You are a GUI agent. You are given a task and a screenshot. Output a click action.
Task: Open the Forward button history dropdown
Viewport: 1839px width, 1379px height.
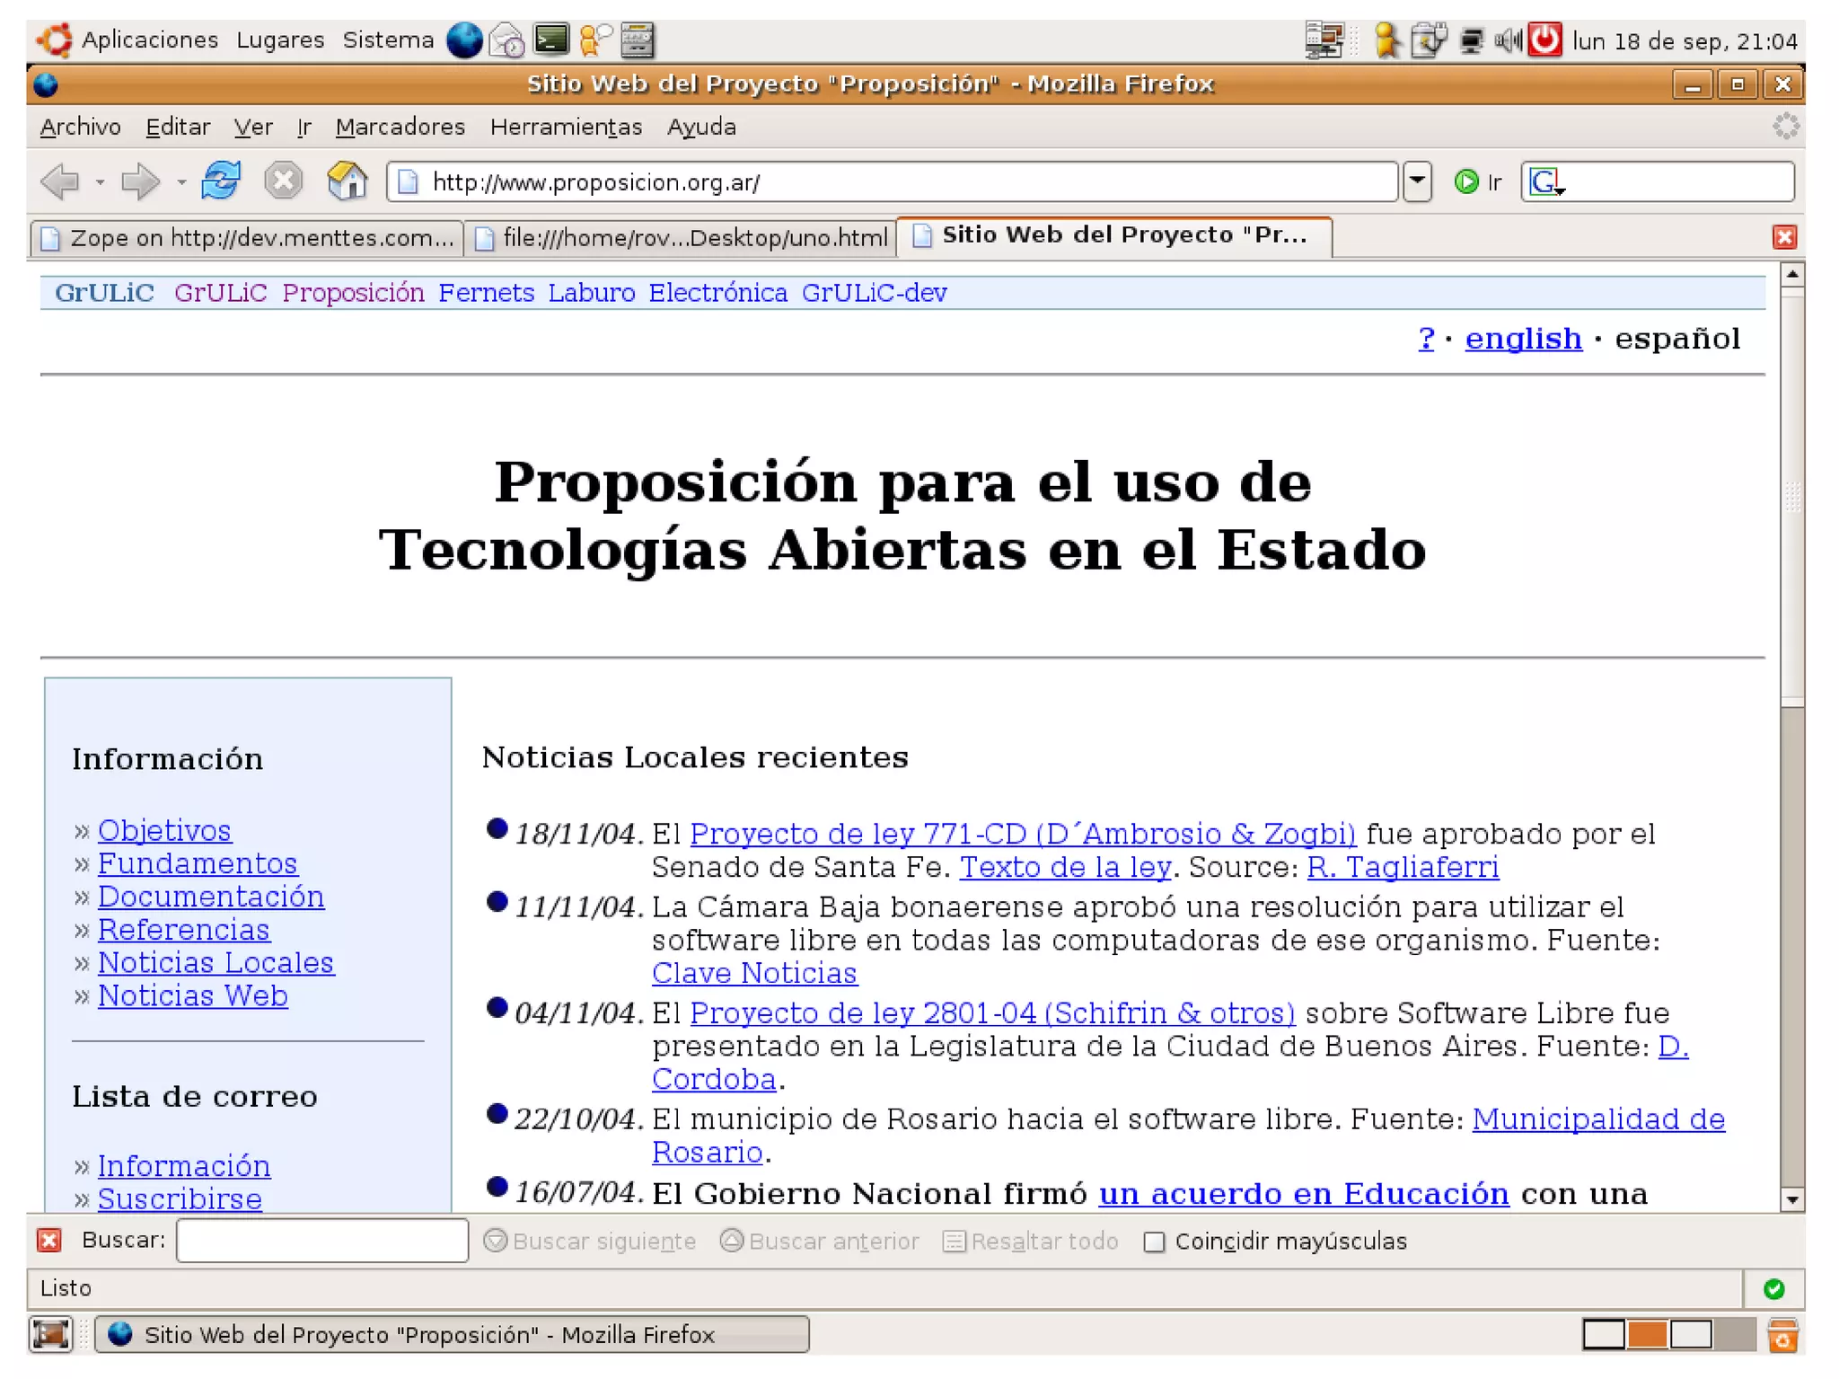pos(180,182)
